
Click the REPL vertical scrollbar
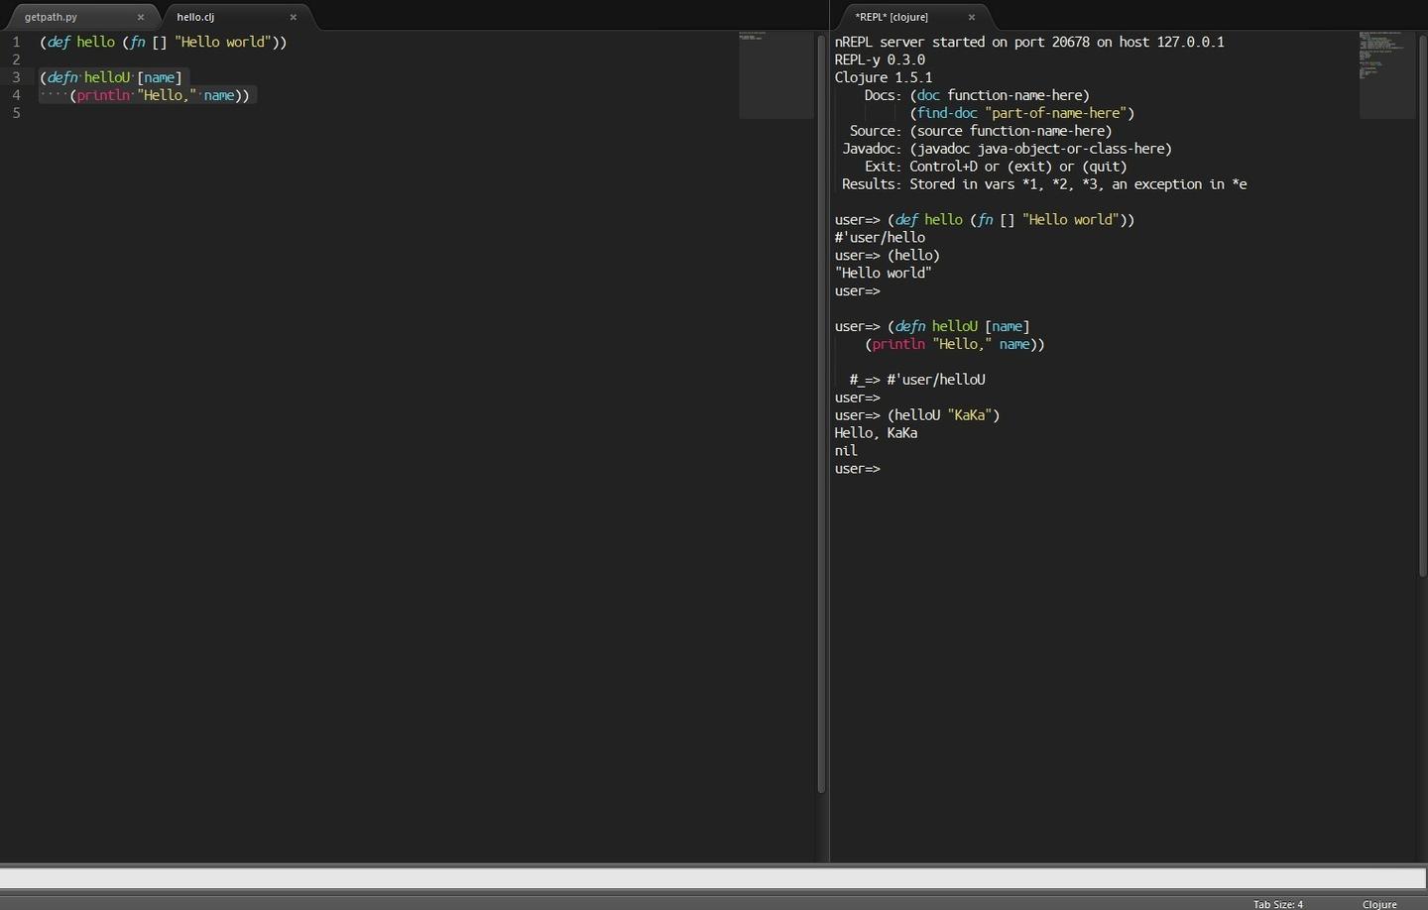click(x=1422, y=297)
